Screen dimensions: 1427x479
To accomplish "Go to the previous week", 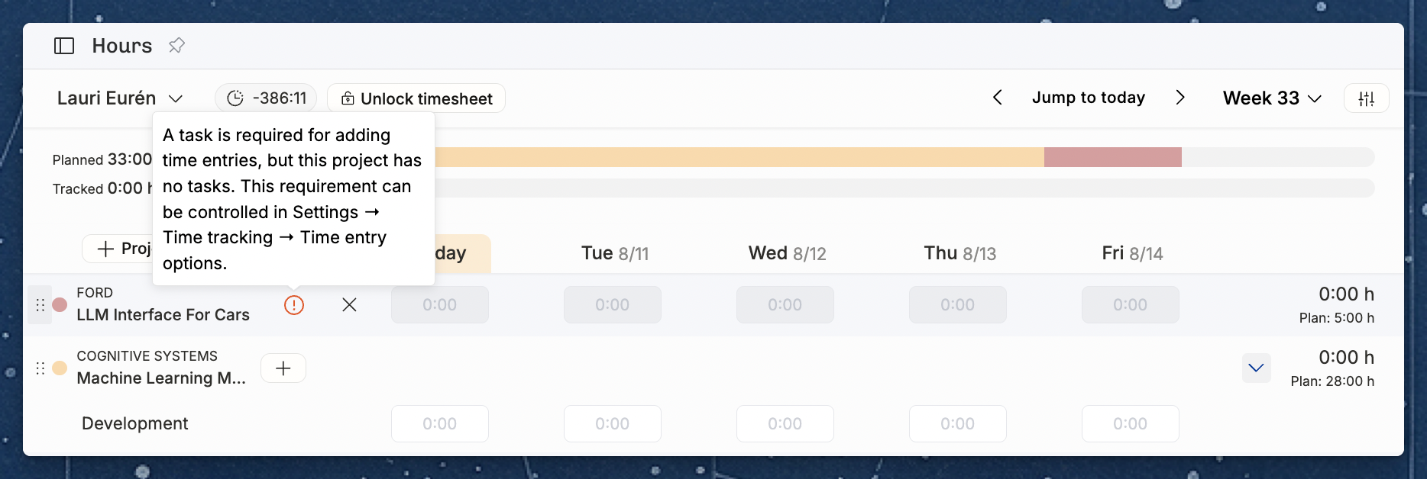I will tap(997, 98).
